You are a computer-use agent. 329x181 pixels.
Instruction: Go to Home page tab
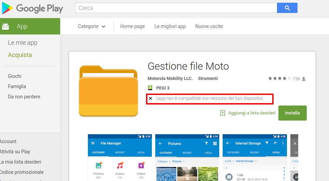tap(132, 26)
